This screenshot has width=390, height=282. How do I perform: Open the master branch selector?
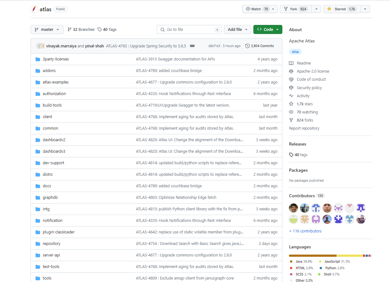(47, 30)
